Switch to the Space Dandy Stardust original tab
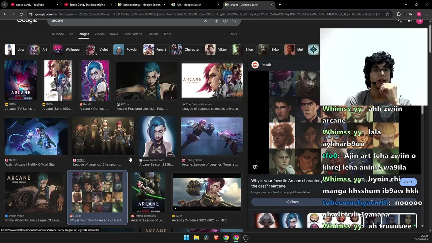Viewport: 432px width, 243px height. [88, 5]
